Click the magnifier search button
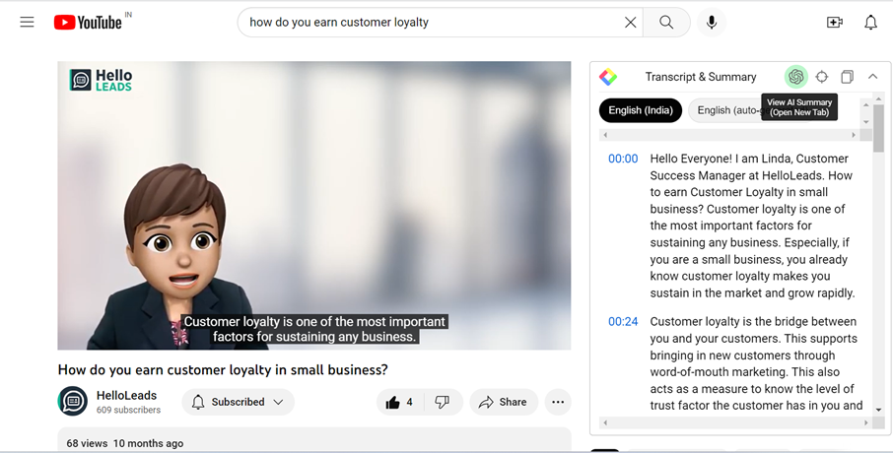Image resolution: width=893 pixels, height=453 pixels. 666,23
